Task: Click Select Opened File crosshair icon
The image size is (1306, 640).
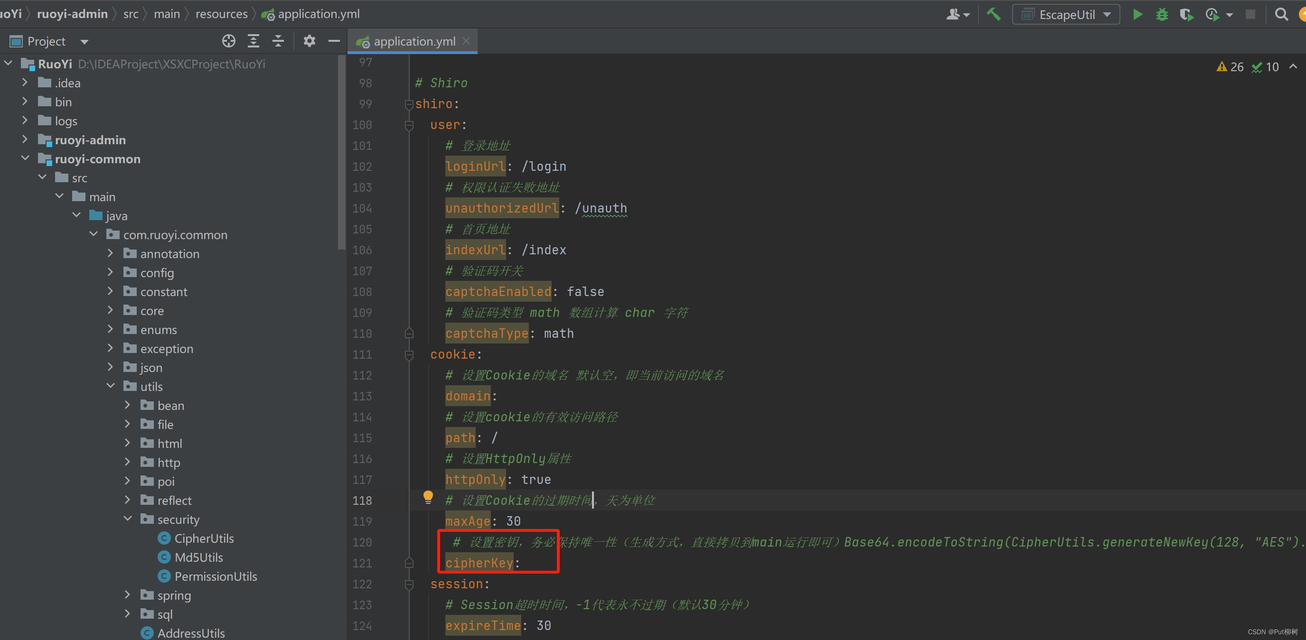Action: [x=229, y=41]
